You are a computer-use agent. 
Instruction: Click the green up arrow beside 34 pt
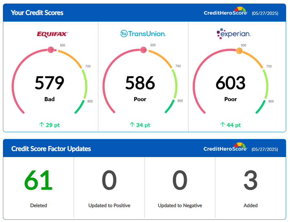pos(132,124)
